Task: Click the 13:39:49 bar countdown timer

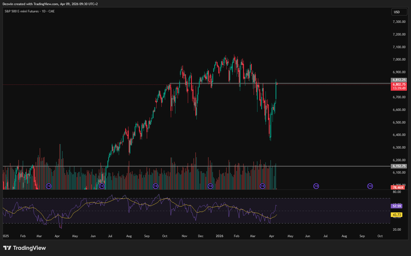Action: pyautogui.click(x=399, y=88)
